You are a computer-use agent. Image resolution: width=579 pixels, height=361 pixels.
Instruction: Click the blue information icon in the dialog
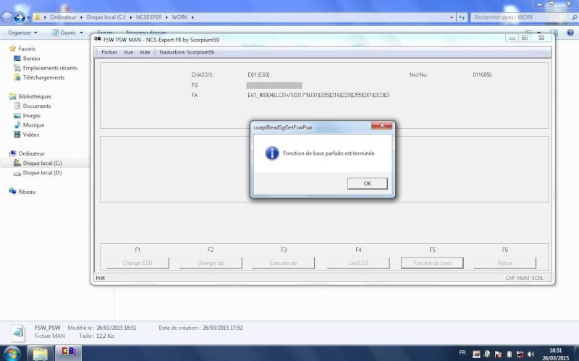(272, 153)
